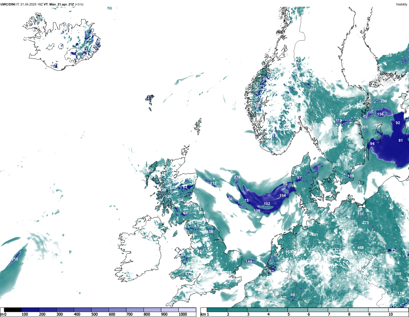Select the 9–10 km near-white legend swatch
This screenshot has height=317, width=409.
pos(379,310)
